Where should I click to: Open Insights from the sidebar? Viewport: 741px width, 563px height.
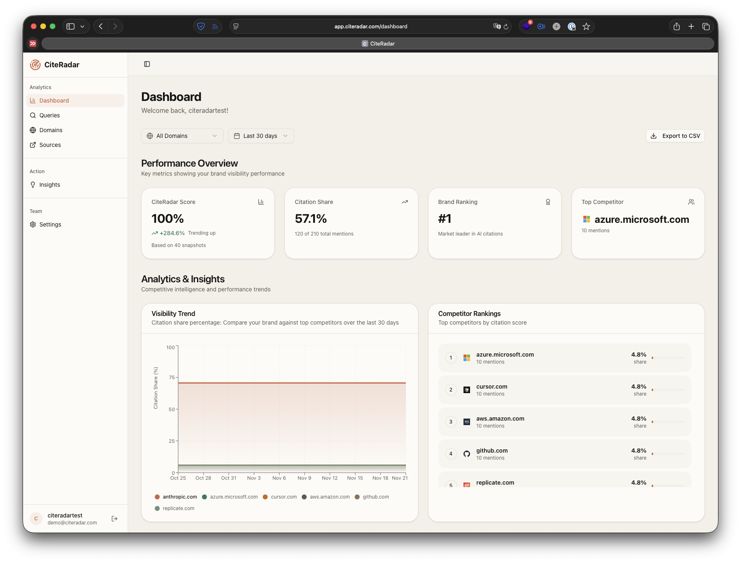pyautogui.click(x=49, y=184)
